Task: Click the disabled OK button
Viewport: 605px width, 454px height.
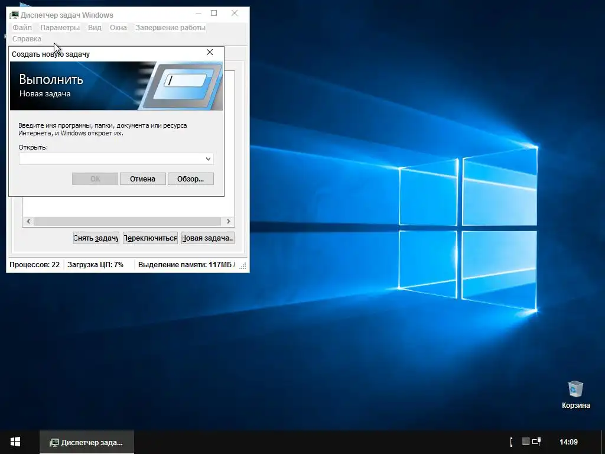Action: point(95,179)
